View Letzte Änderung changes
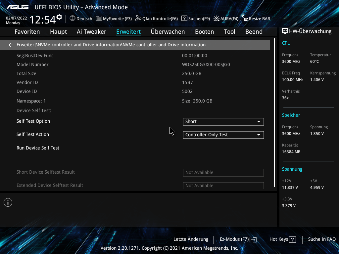 pyautogui.click(x=191, y=239)
